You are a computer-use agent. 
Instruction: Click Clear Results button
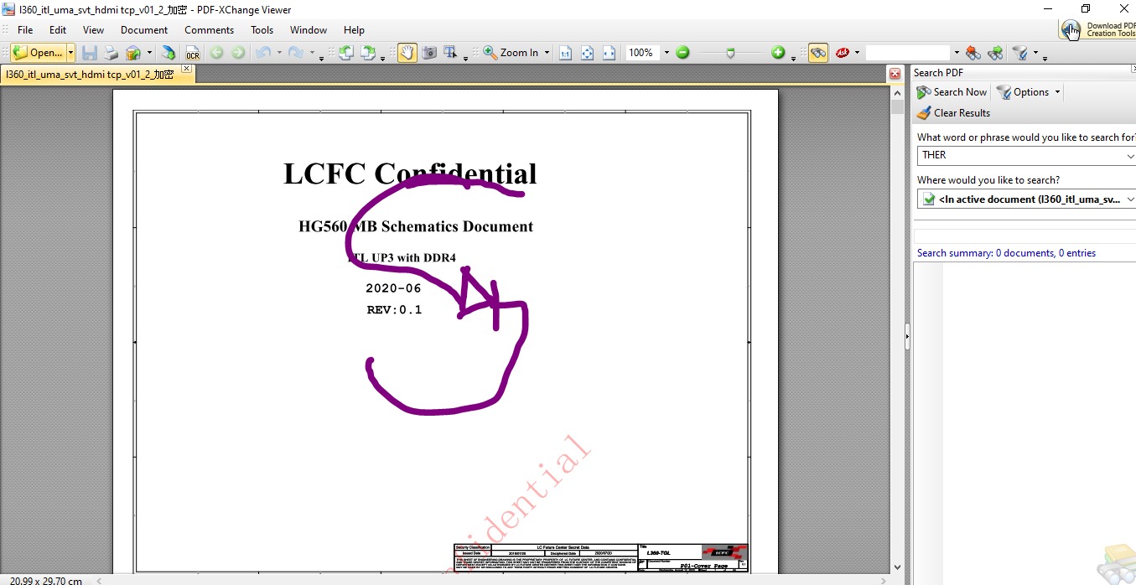pyautogui.click(x=953, y=113)
